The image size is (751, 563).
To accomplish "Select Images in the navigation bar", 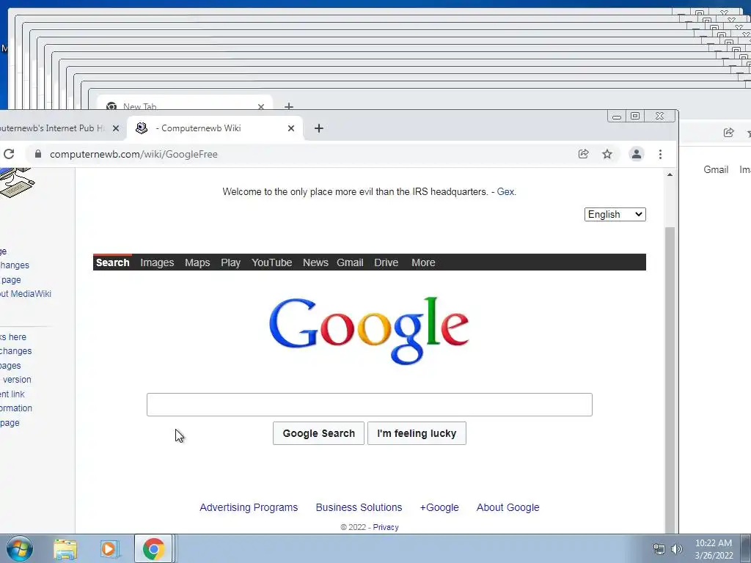I will pos(157,262).
